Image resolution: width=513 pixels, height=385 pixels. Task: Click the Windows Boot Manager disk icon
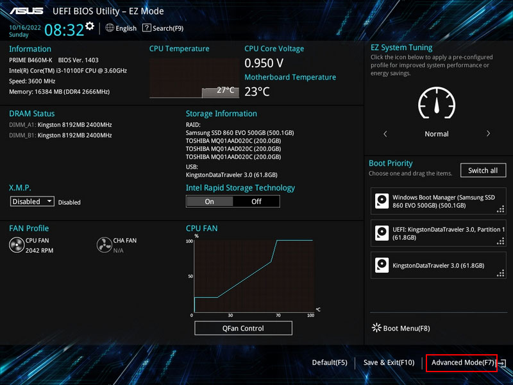[382, 201]
